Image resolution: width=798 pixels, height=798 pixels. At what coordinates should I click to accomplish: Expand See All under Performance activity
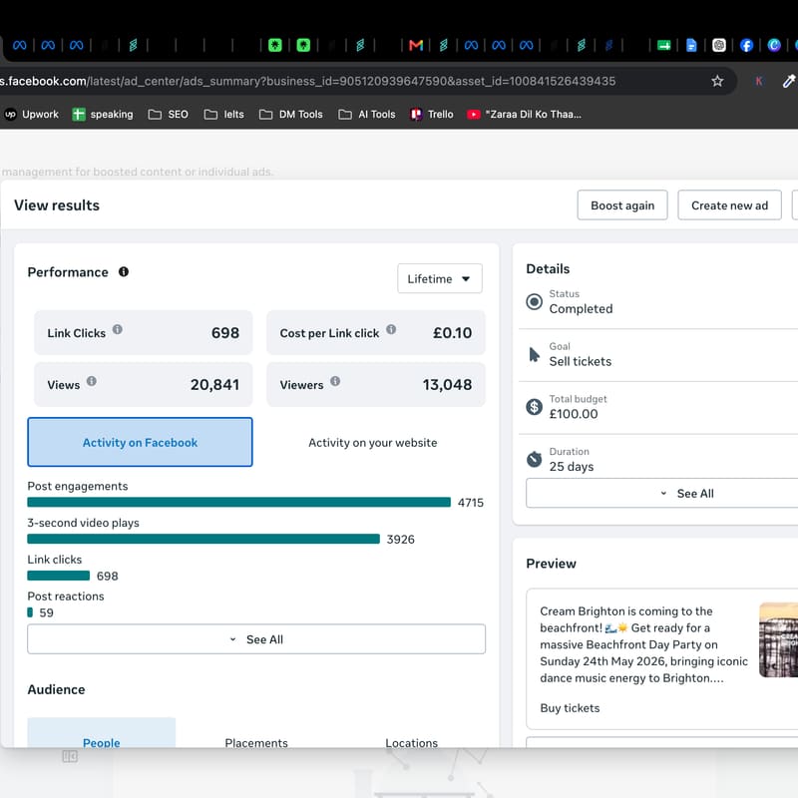(x=256, y=639)
